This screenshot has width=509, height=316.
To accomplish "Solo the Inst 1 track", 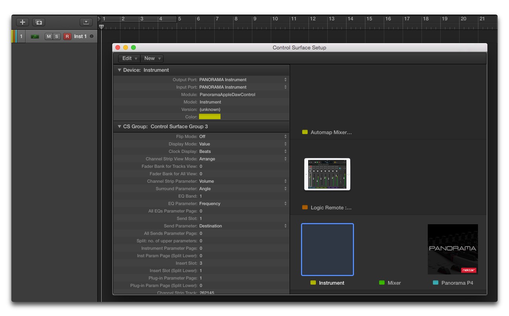I will point(57,36).
